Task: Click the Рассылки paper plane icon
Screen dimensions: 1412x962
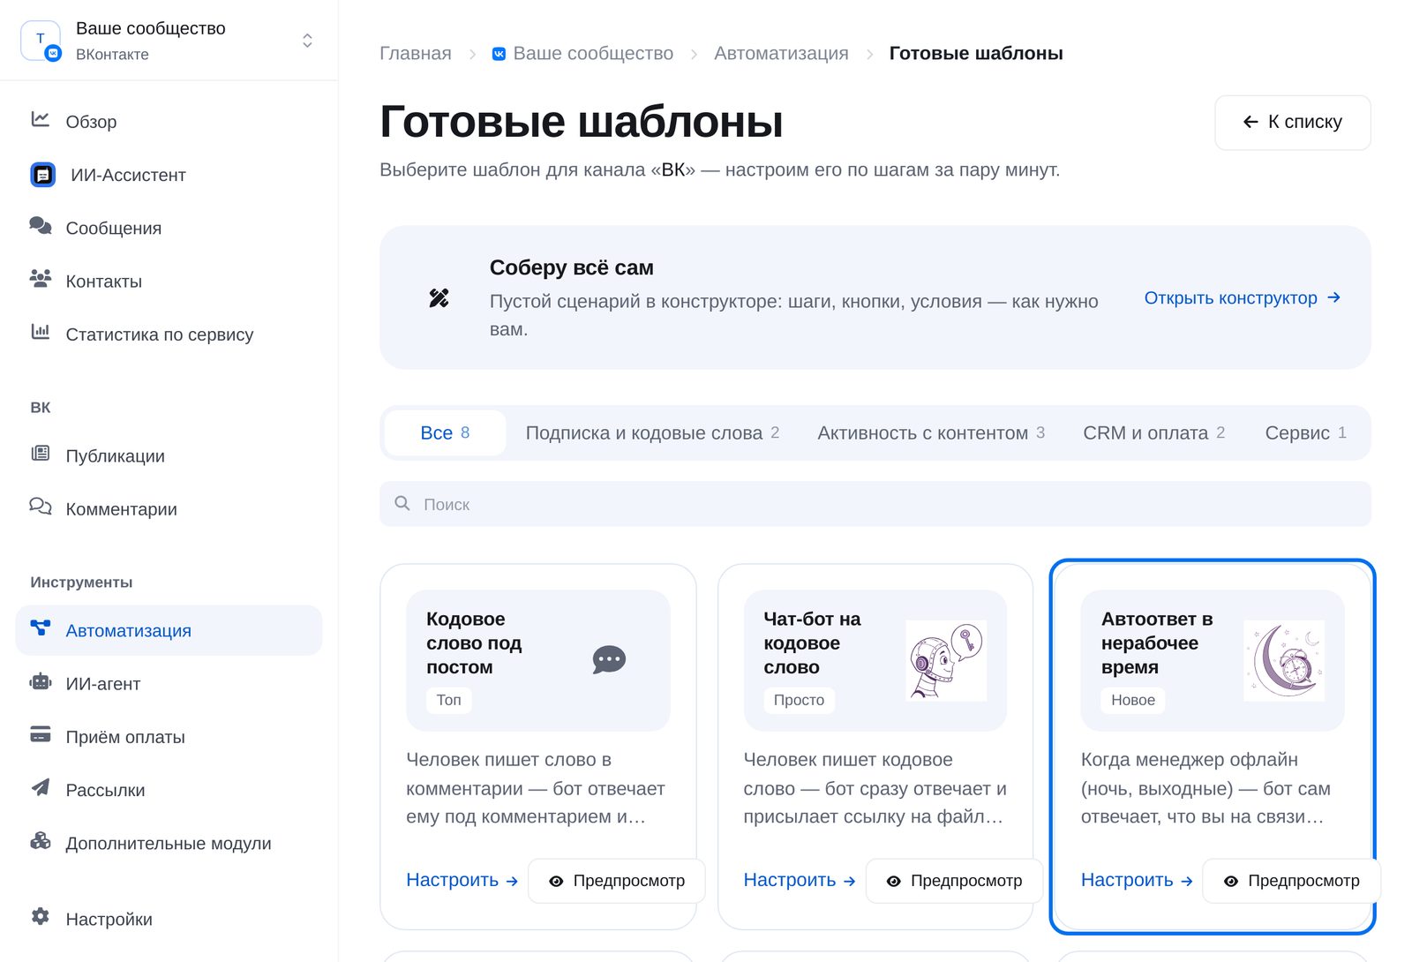Action: tap(41, 787)
